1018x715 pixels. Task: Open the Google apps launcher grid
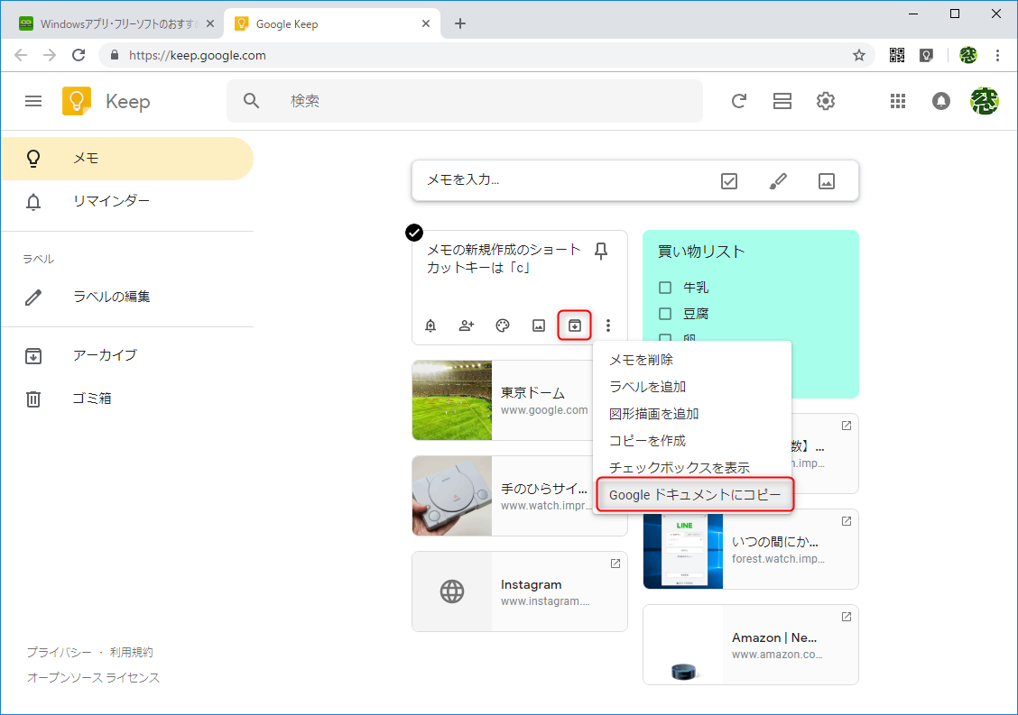897,101
